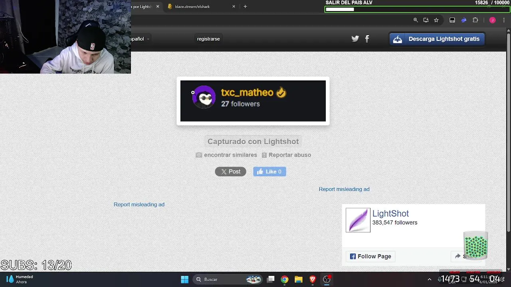The width and height of the screenshot is (511, 287).
Task: Close the blaze.stream/elshark tab
Action: coord(234,6)
